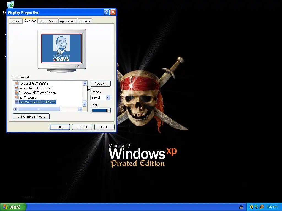Click the Recycle Bin desktop icon

click(x=10, y=5)
